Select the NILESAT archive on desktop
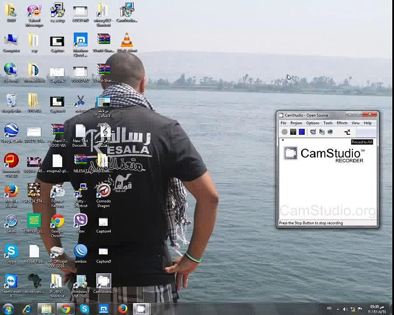This screenshot has width=394, height=315. (81, 163)
